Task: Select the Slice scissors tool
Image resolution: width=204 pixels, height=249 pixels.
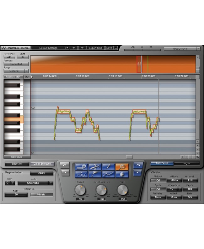Action: (95, 167)
